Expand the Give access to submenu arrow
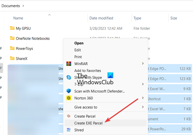This screenshot has width=193, height=135. coord(143,107)
